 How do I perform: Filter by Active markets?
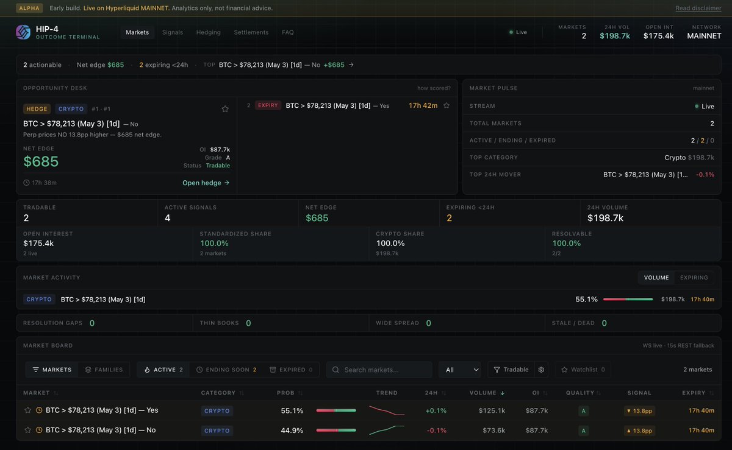pyautogui.click(x=163, y=370)
